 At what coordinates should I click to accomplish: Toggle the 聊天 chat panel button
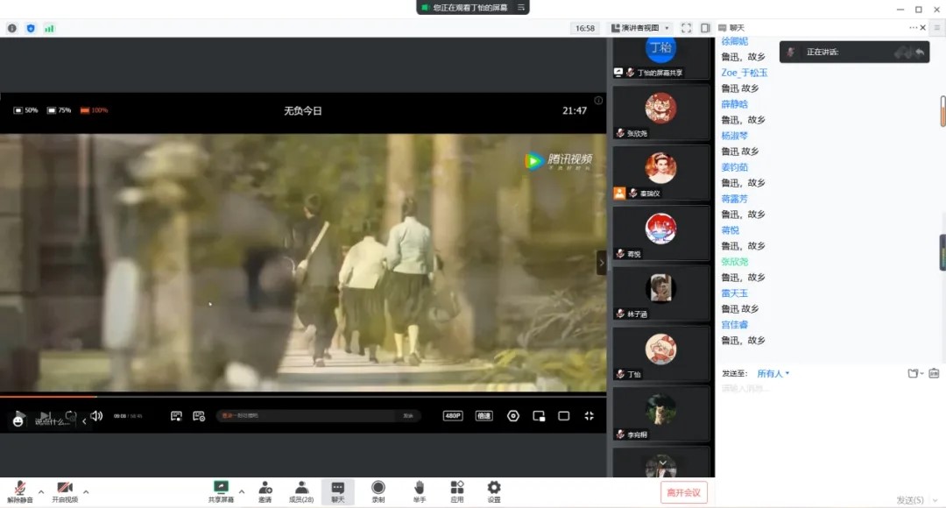click(338, 491)
